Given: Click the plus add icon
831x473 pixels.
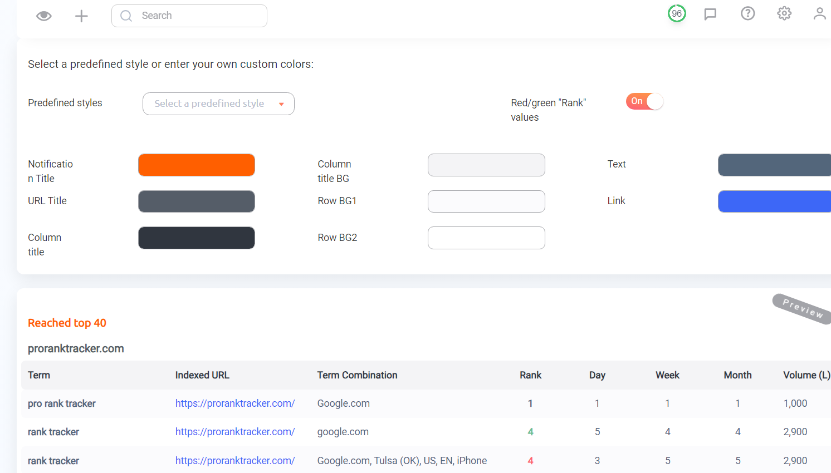Looking at the screenshot, I should pyautogui.click(x=81, y=16).
